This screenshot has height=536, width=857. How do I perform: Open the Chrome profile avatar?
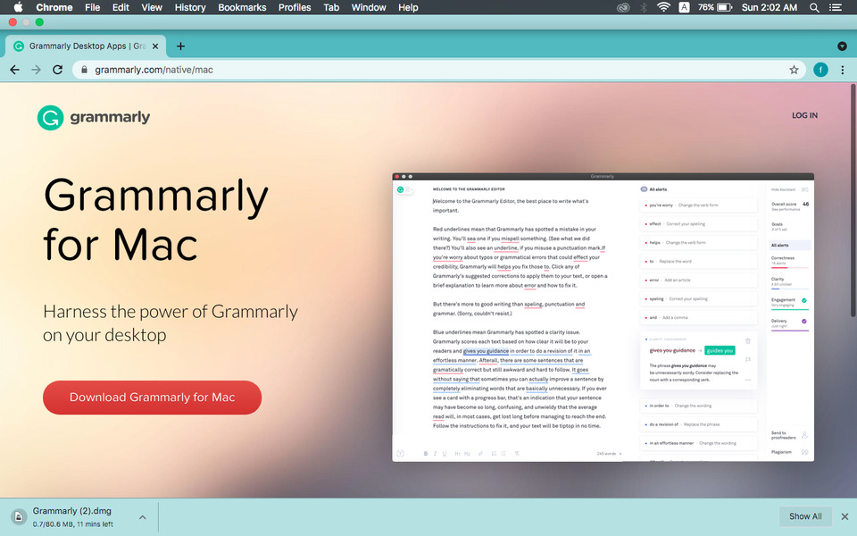(820, 70)
